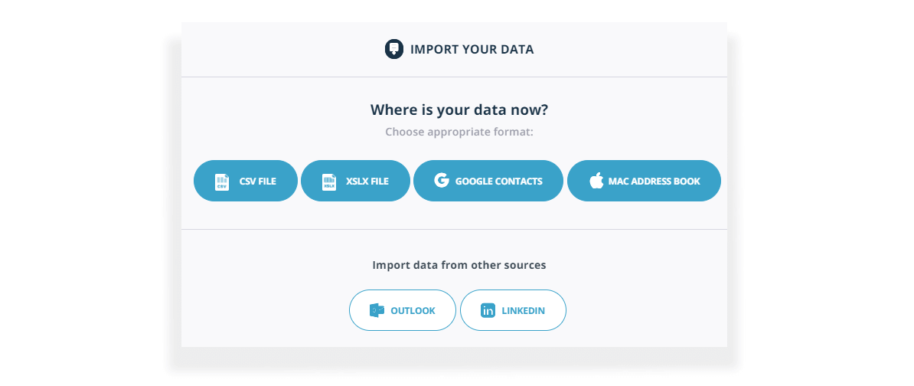Click the 'Choose appropriate format:' subtitle
The height and width of the screenshot is (386, 914).
459,132
